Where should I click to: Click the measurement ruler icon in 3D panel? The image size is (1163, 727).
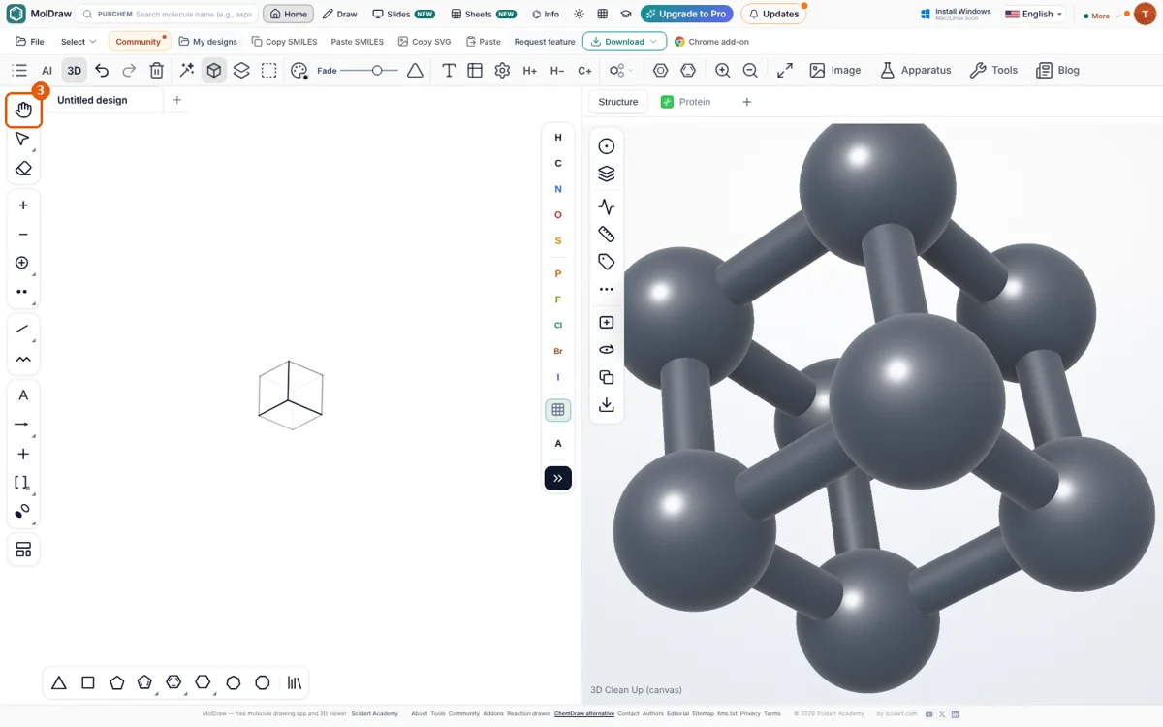pyautogui.click(x=607, y=235)
